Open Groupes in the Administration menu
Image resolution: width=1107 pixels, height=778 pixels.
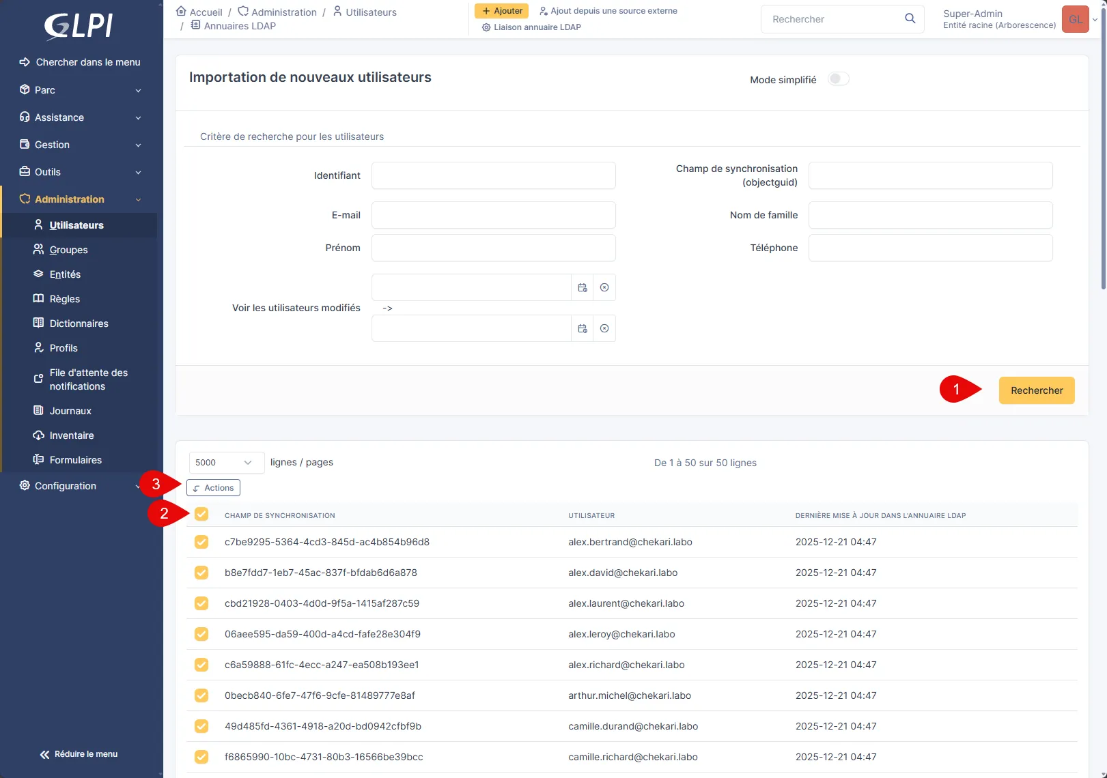click(x=68, y=250)
